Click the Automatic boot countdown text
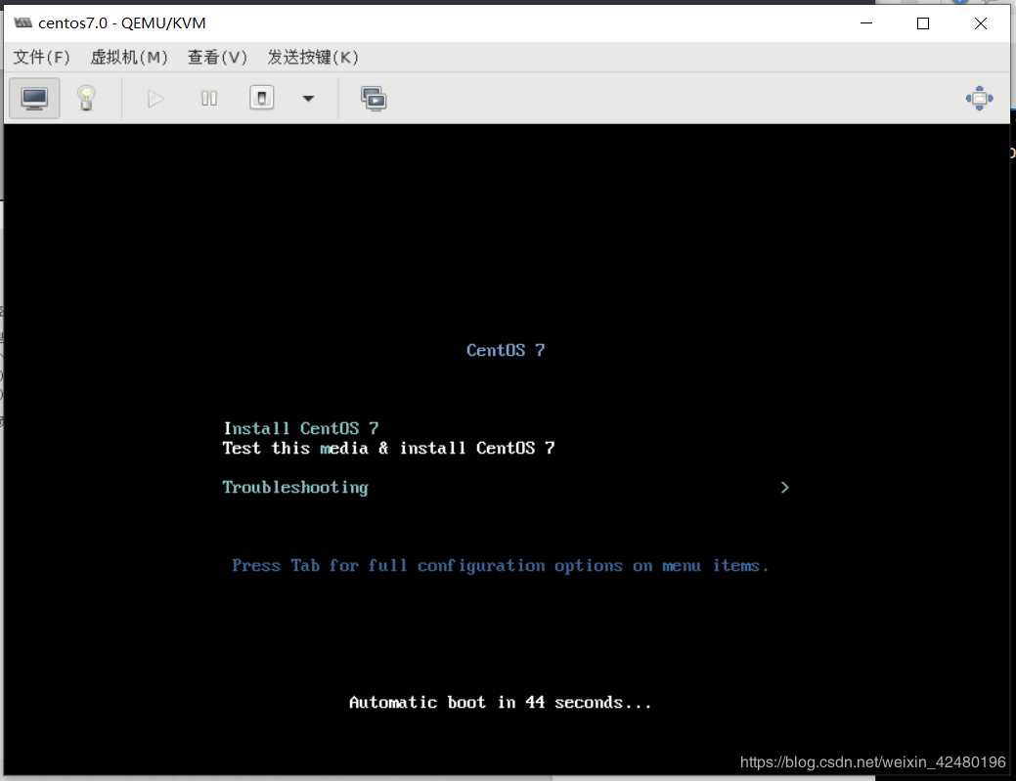 500,703
